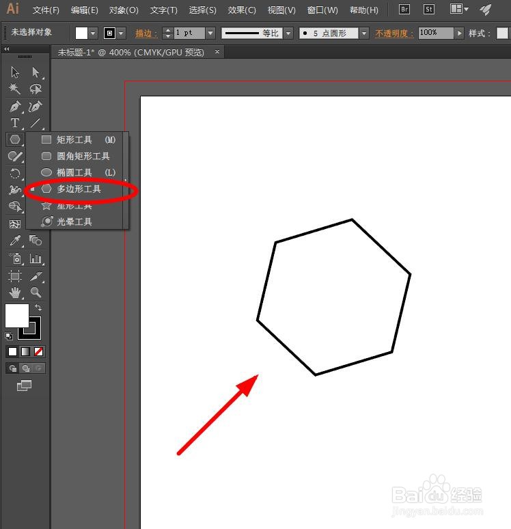
Task: Open Adobe Stock via St icon
Action: pos(429,10)
